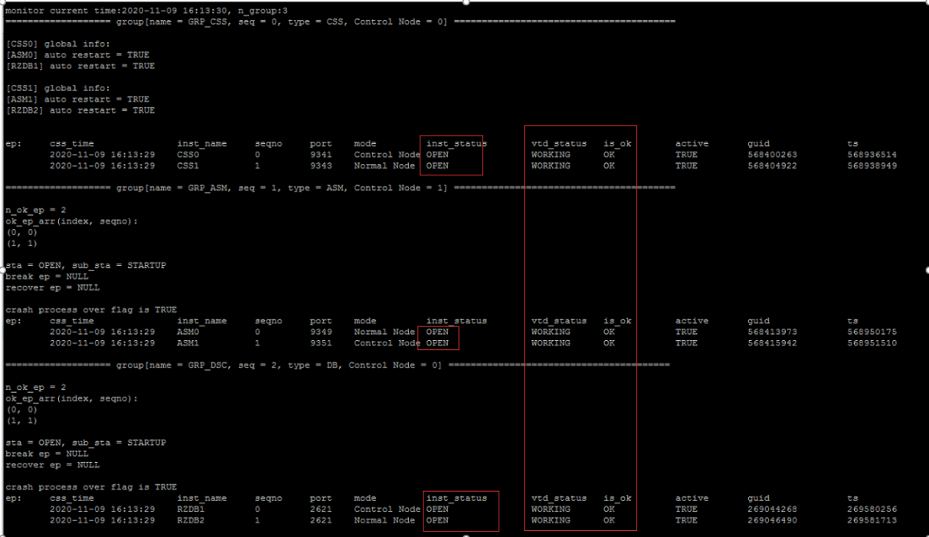Viewport: 929px width, 537px height.
Task: Click 'Control Node' mode in RZDB1 row
Action: (x=387, y=509)
